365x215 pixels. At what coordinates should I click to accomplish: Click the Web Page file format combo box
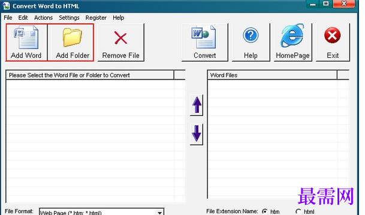pos(101,212)
